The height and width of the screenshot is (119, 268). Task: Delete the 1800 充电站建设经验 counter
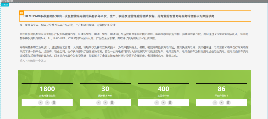[54, 103]
